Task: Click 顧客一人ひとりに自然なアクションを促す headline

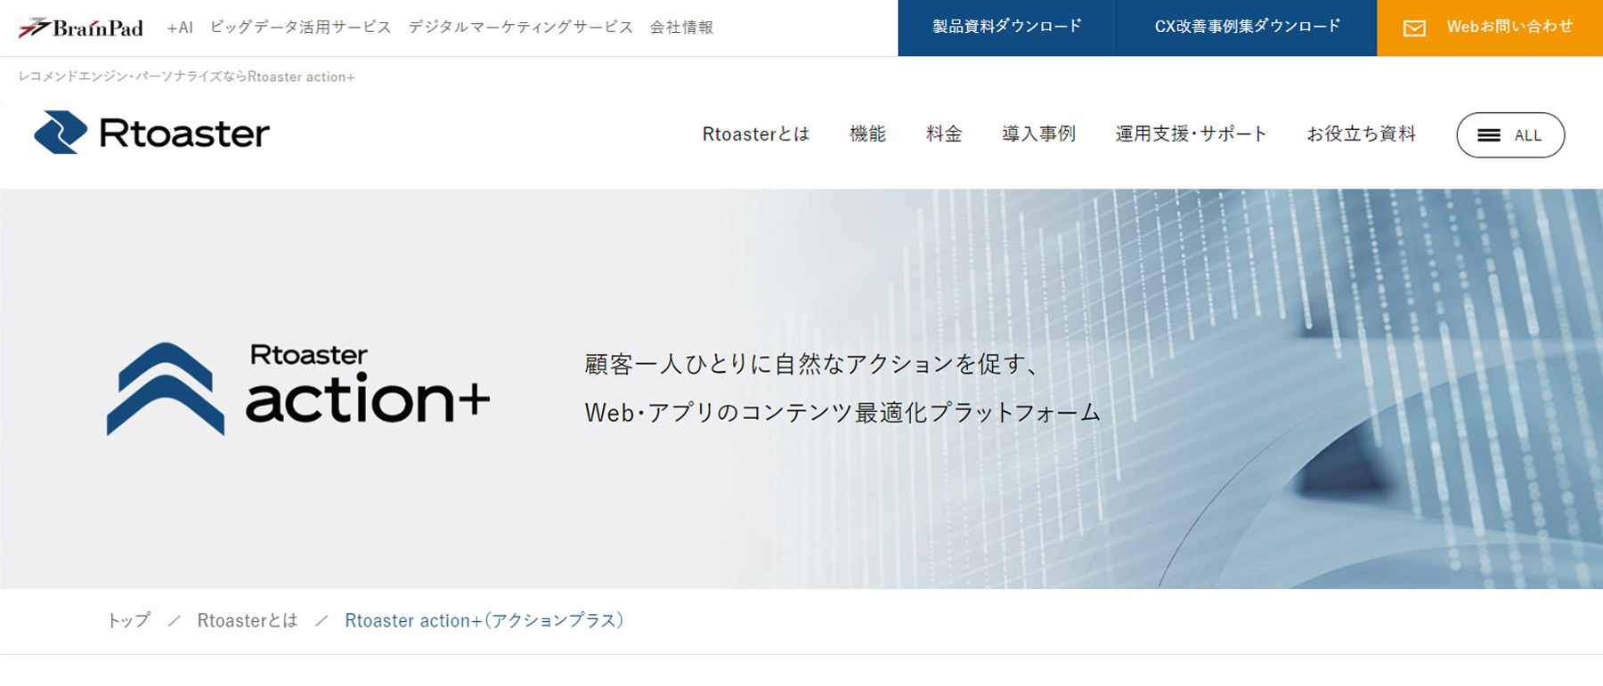Action: click(811, 364)
